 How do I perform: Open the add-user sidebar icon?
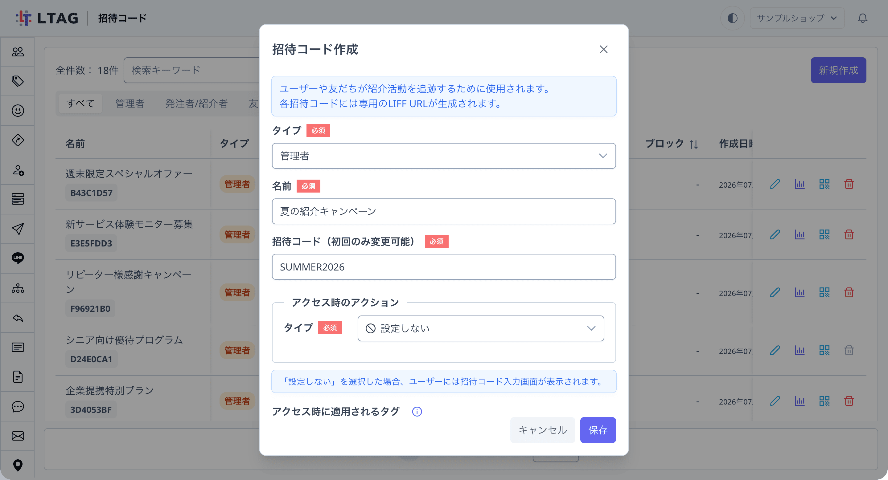point(18,170)
